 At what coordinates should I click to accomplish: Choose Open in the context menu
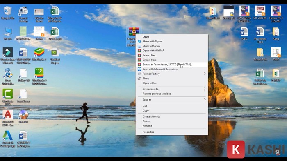tap(172, 37)
